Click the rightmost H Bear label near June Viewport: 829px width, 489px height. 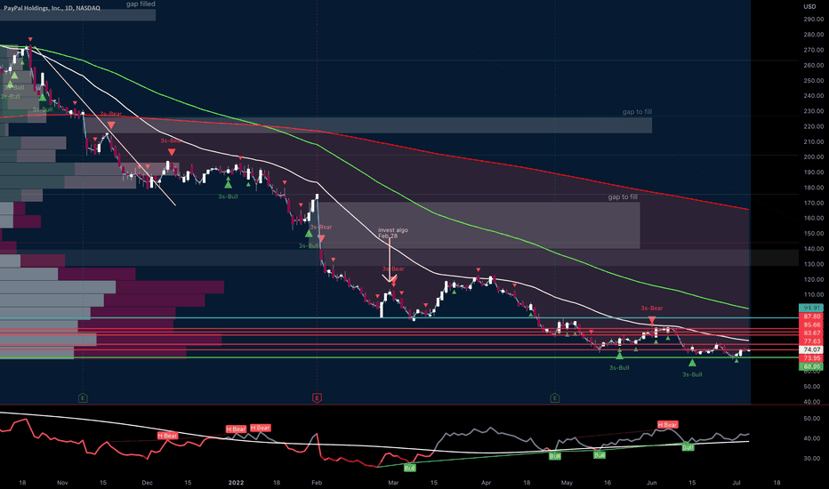667,424
